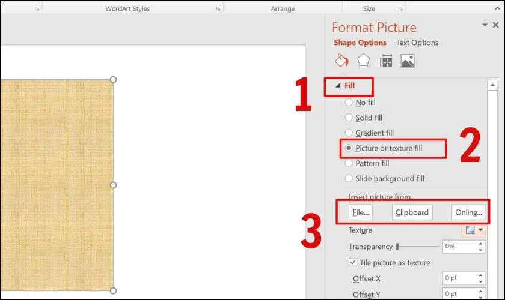This screenshot has width=505, height=300.
Task: Uncheck Tile picture as texture
Action: click(x=353, y=262)
